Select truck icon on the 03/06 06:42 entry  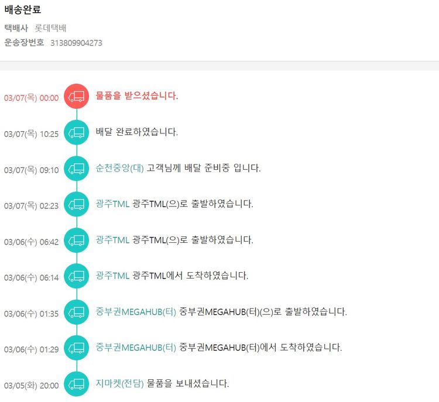[x=76, y=240]
